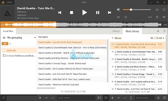Click the playlist search magnifier icon
Viewport: 168px width, 101px height.
point(158,98)
